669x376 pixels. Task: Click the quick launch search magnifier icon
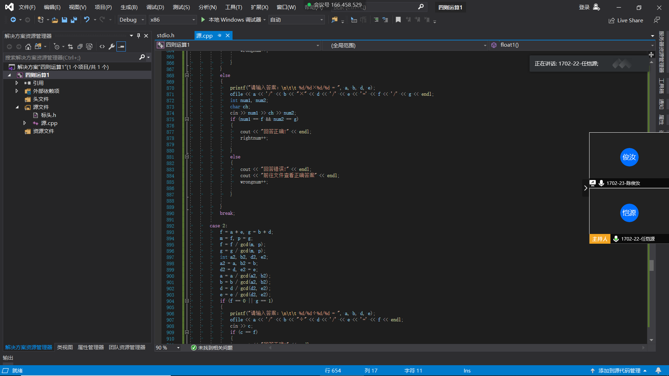point(421,7)
